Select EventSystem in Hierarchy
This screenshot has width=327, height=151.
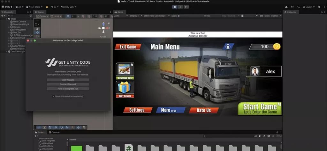point(19,30)
